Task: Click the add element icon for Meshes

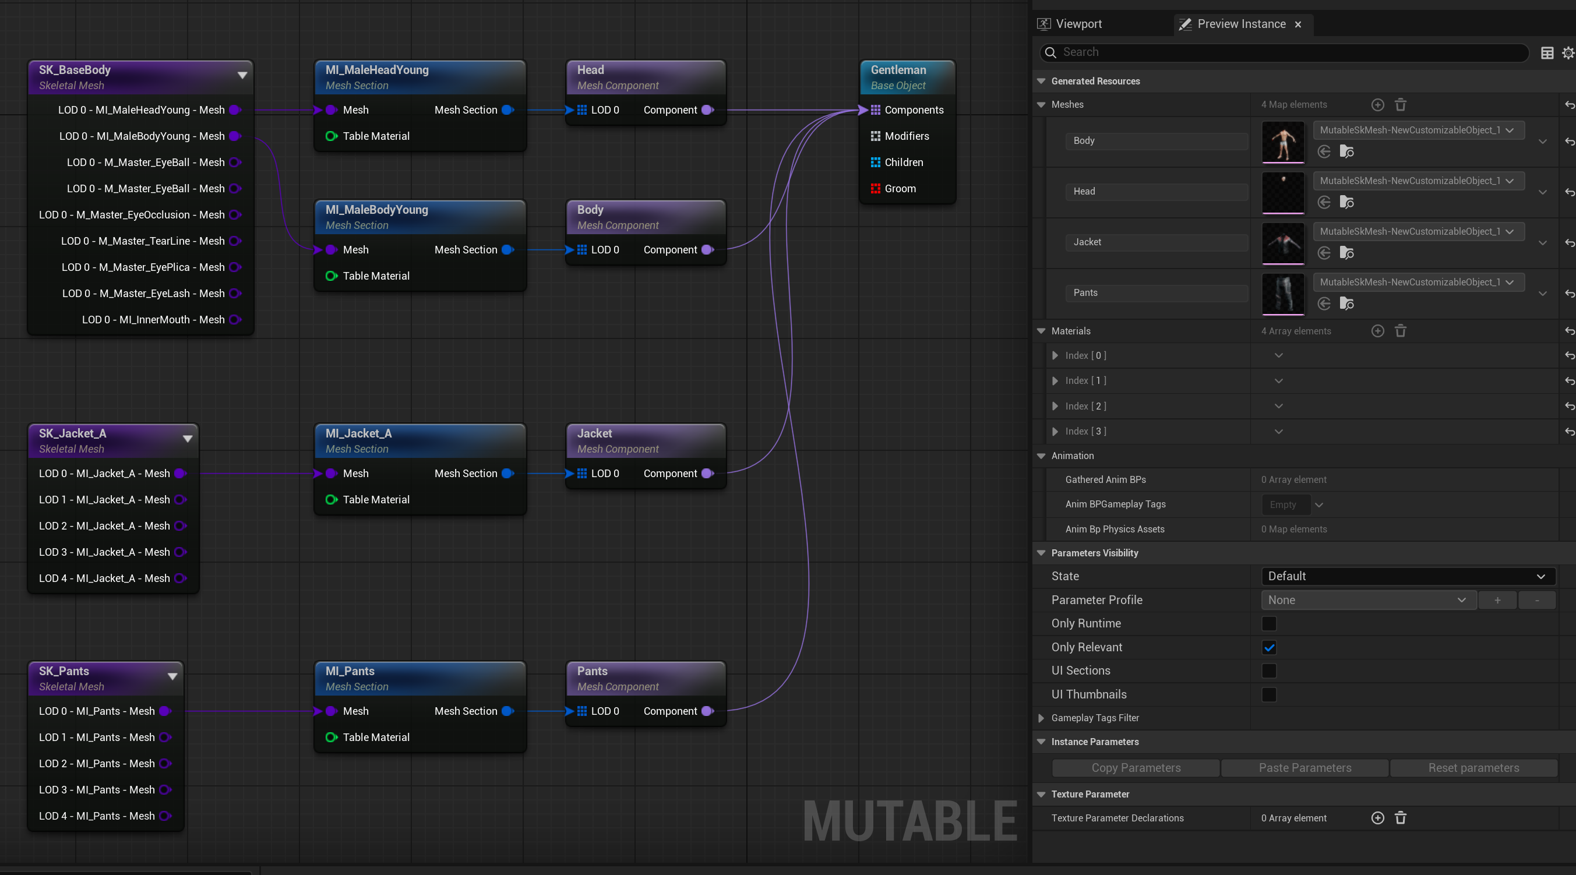Action: pos(1377,105)
